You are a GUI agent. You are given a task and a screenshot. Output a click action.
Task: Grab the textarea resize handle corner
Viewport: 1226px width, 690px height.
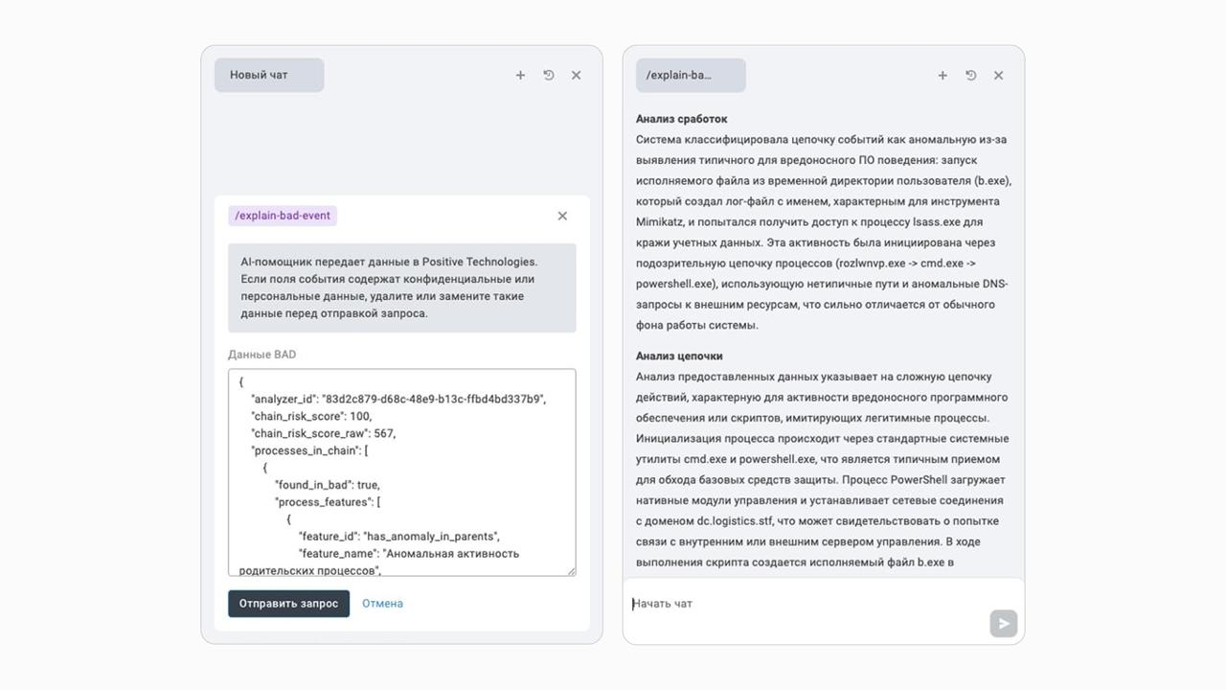(571, 571)
